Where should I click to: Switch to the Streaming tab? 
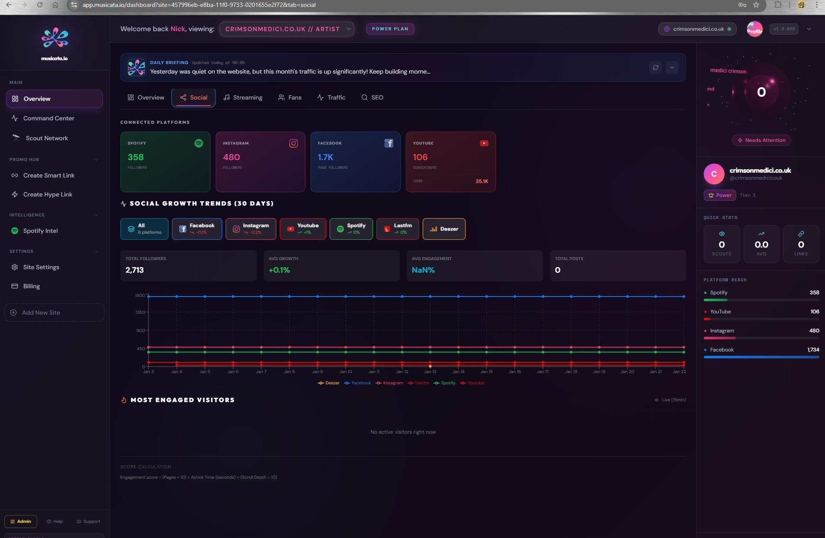click(243, 97)
